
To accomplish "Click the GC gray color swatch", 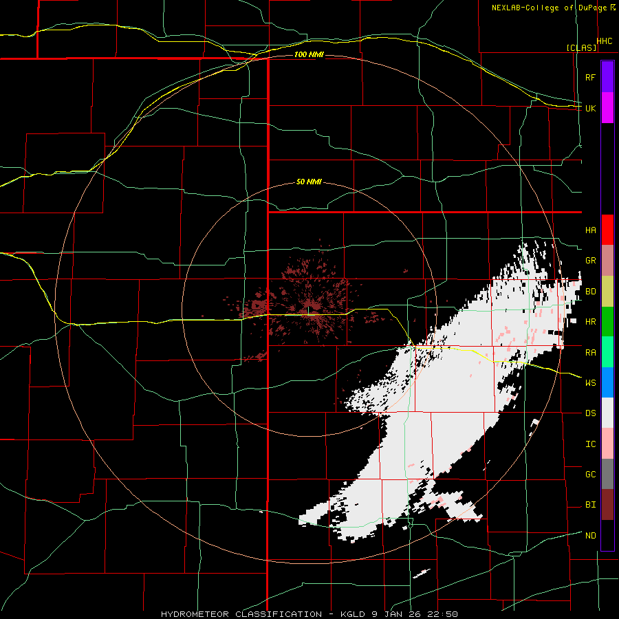I will point(607,474).
